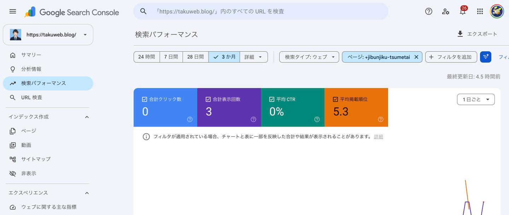Click the Google Search Console logo

point(71,12)
